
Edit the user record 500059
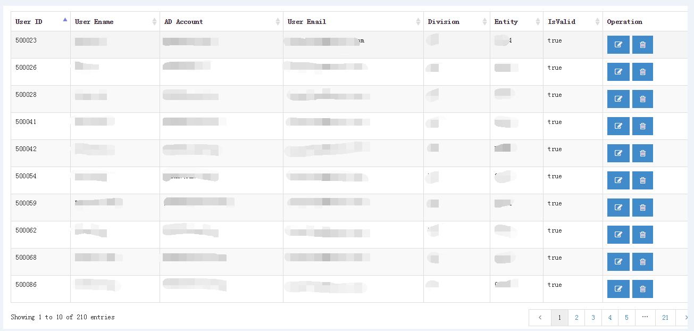618,208
